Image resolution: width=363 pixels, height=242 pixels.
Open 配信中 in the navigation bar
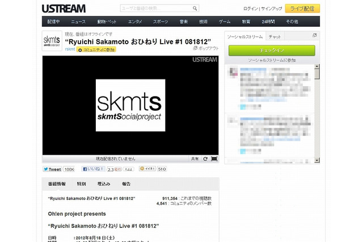(x=54, y=22)
